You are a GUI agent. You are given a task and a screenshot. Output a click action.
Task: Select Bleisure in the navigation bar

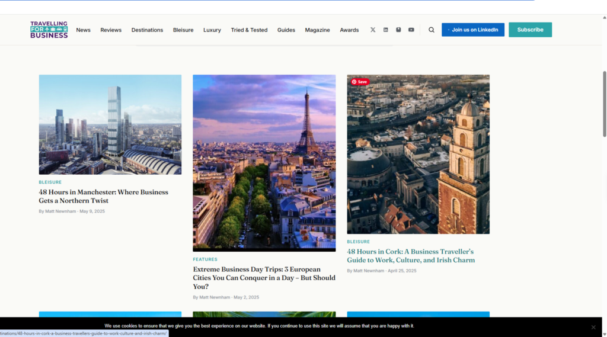click(x=183, y=30)
